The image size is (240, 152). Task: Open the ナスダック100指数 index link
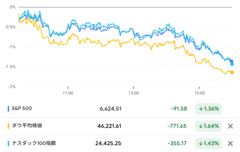(34, 143)
